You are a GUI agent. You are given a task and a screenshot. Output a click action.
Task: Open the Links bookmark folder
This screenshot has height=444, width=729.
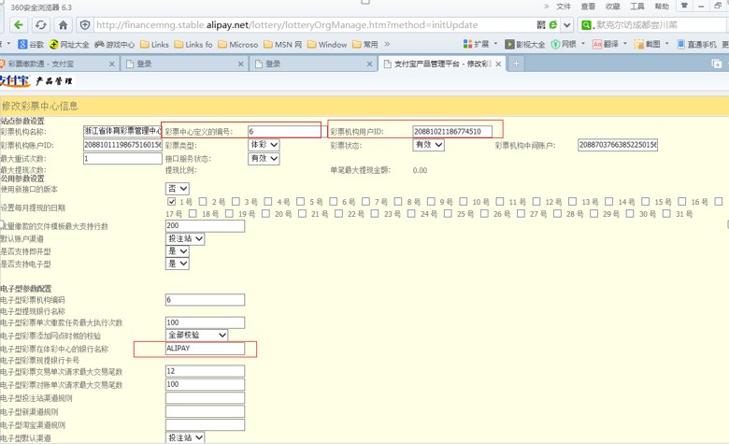pos(155,45)
